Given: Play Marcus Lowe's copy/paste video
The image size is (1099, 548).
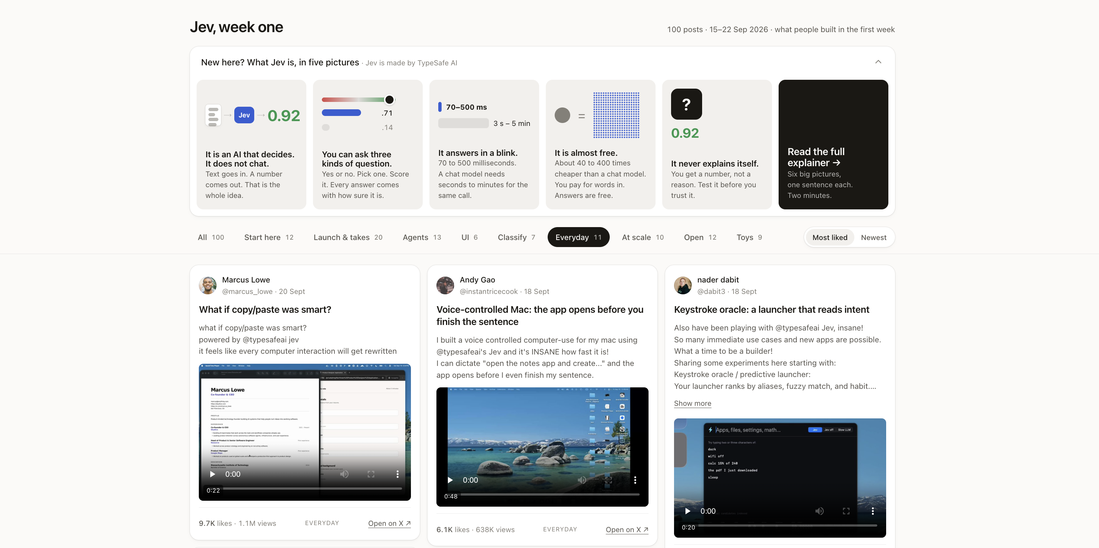Looking at the screenshot, I should (x=212, y=474).
